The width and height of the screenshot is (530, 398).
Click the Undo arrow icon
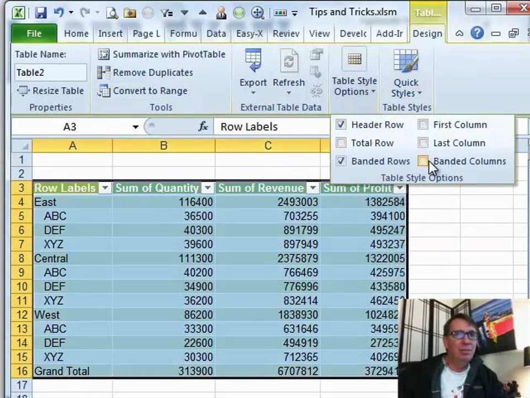point(59,13)
